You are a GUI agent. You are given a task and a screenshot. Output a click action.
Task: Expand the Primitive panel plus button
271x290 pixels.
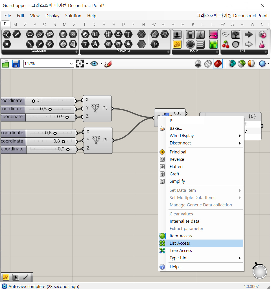click(168, 52)
